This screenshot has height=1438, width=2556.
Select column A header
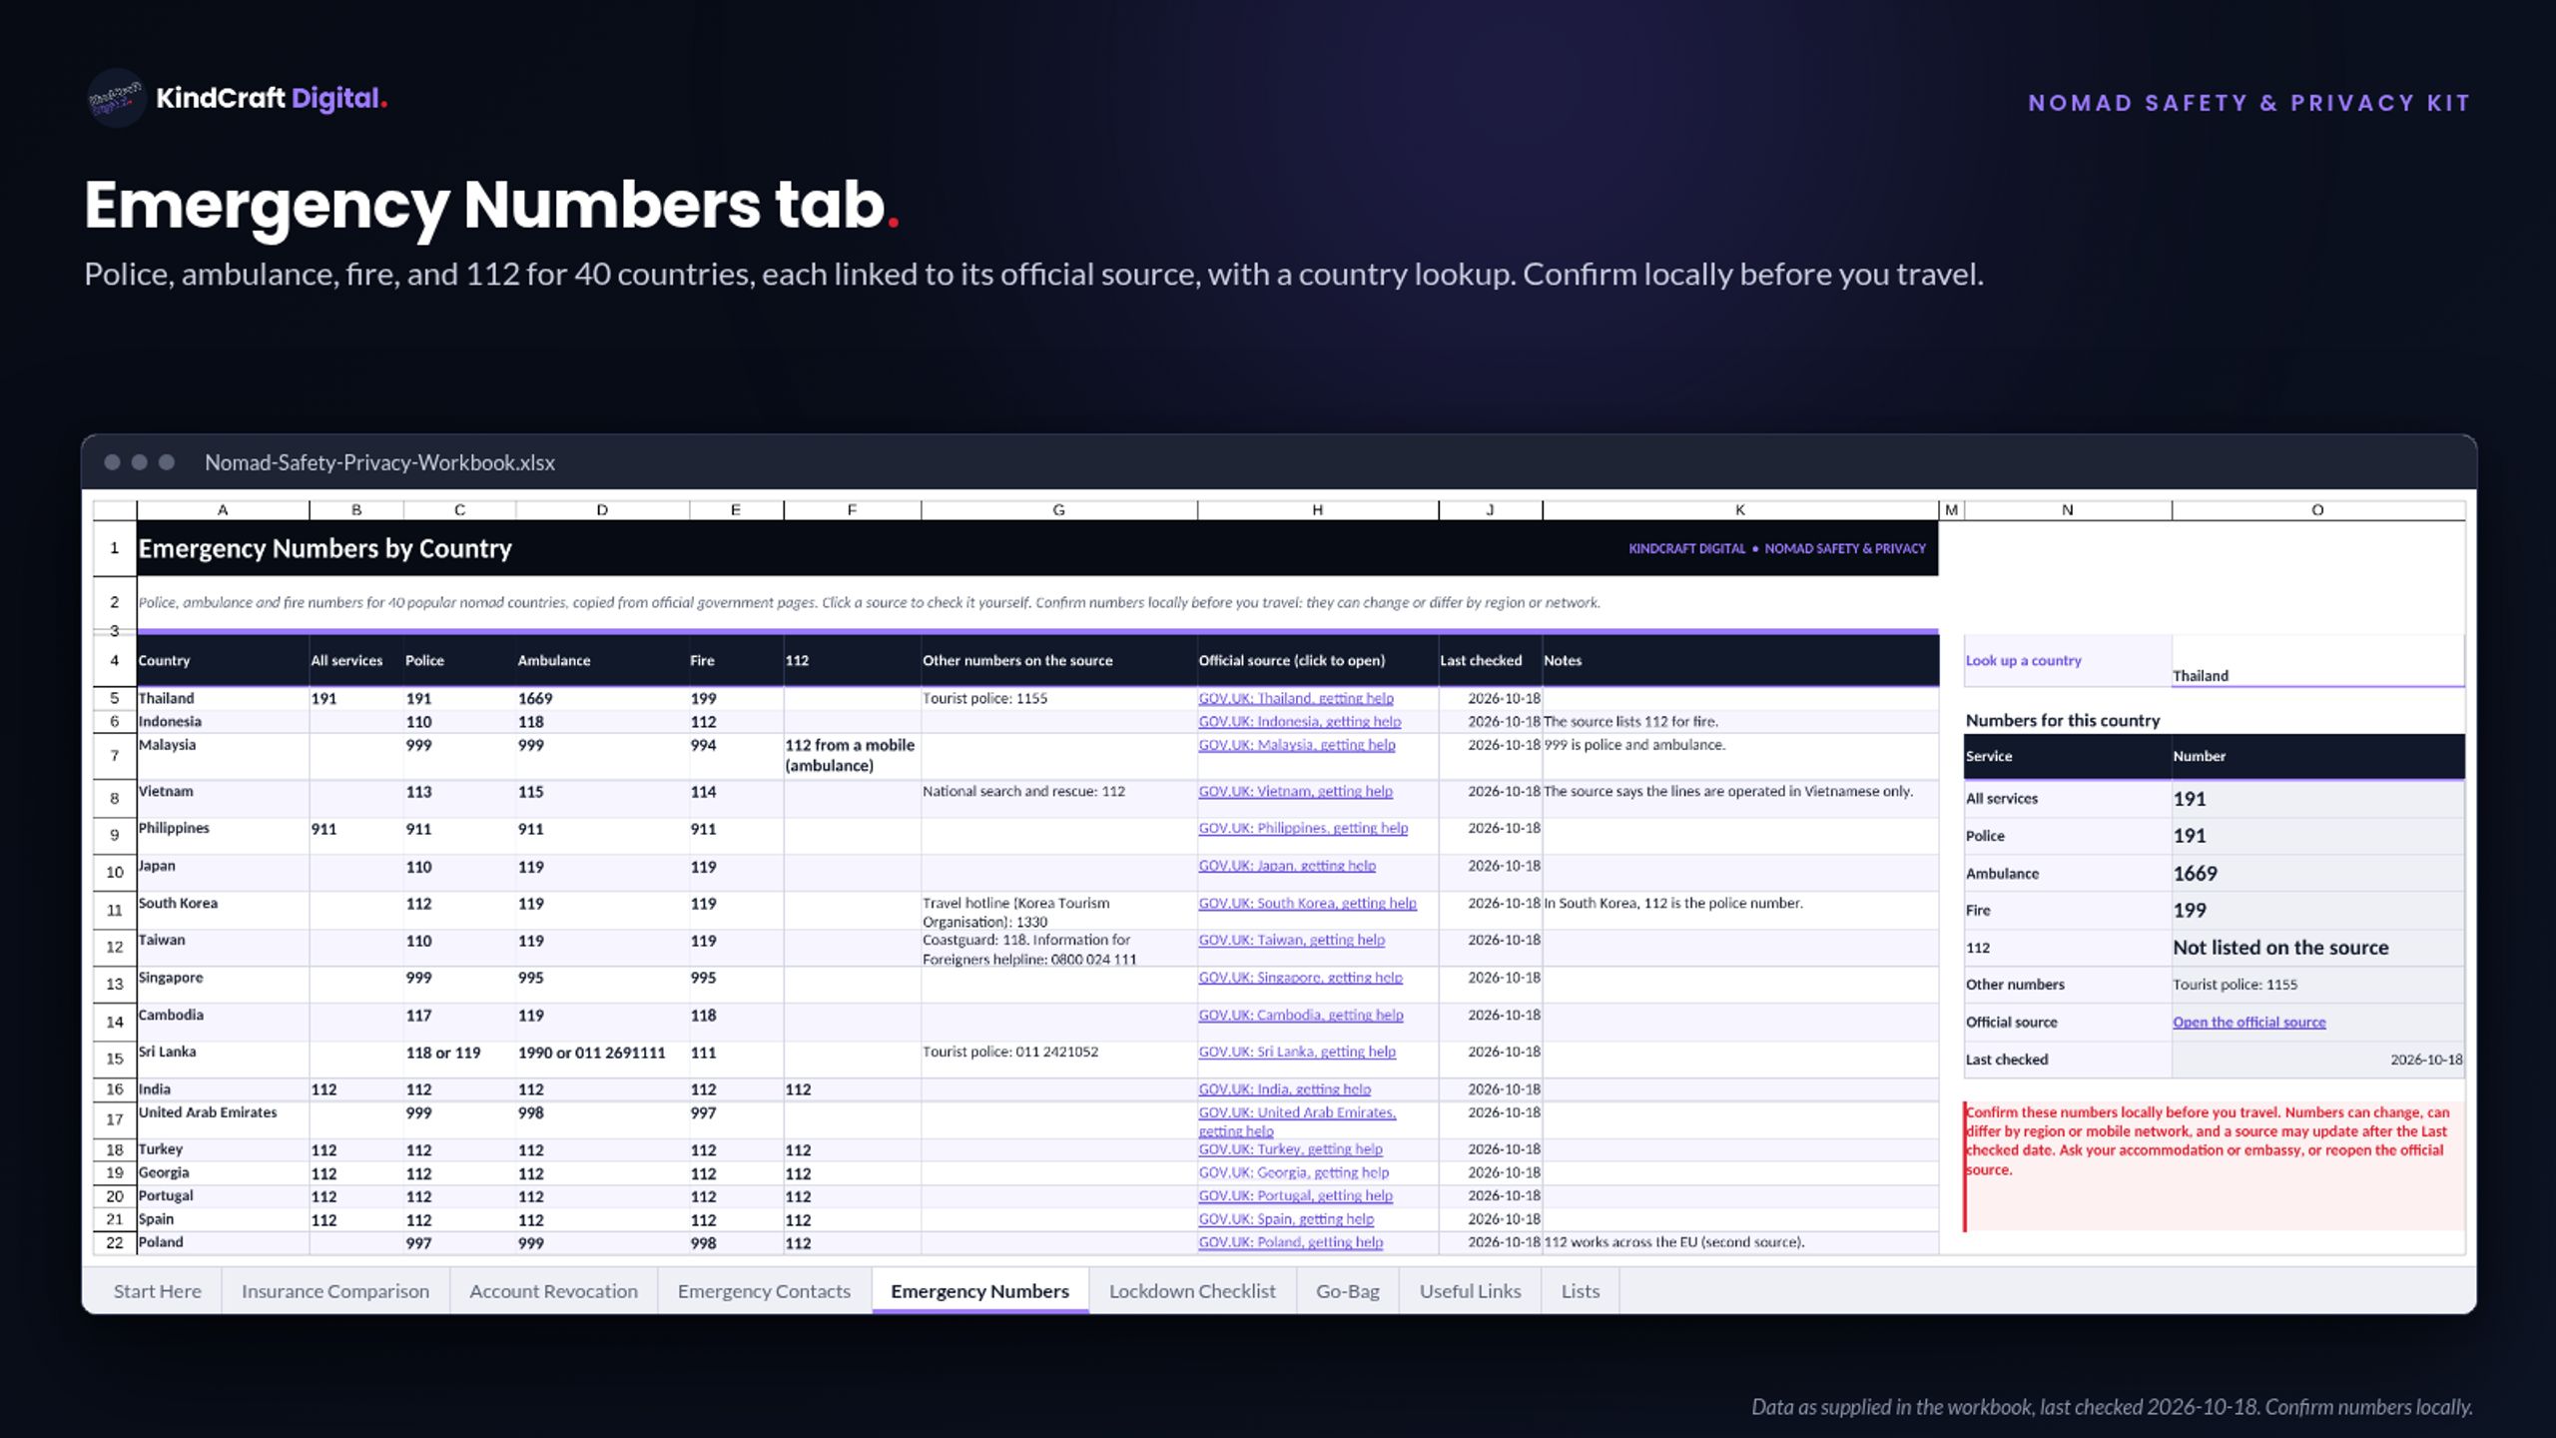click(x=223, y=510)
